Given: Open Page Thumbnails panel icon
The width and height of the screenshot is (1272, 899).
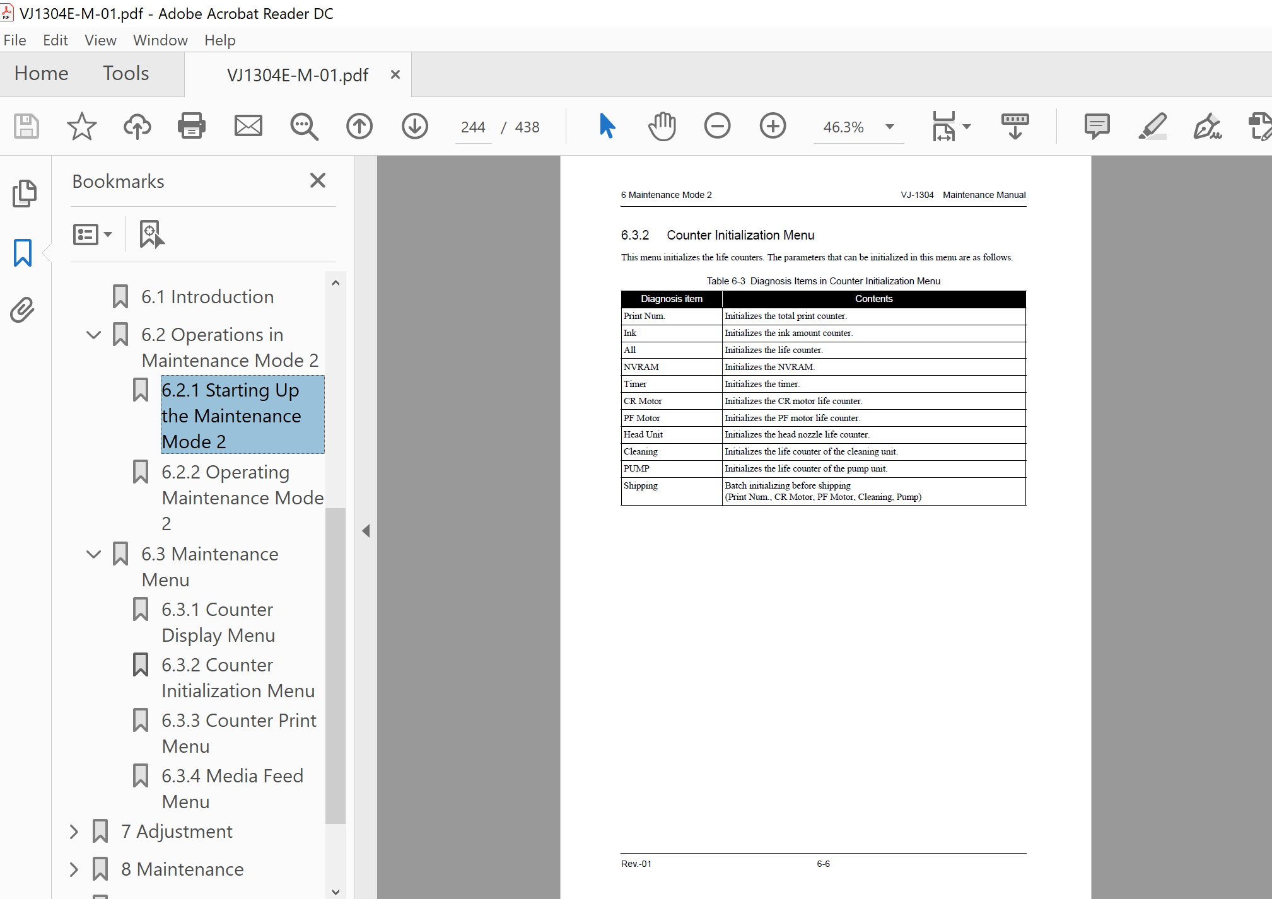Looking at the screenshot, I should pos(25,194).
